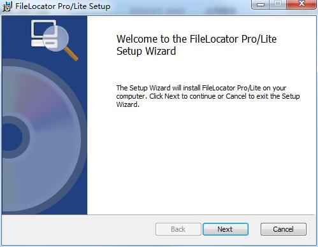Select the monitor screen in the logo
Viewport: 318px width, 247px height.
43,29
